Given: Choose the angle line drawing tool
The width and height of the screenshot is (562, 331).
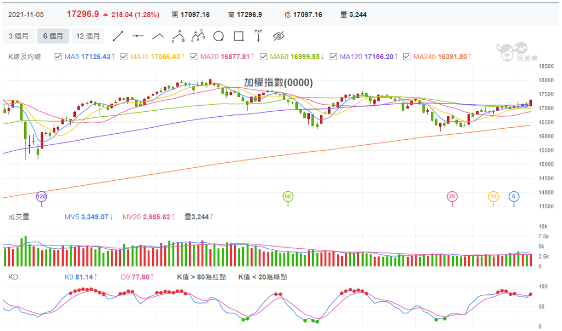Looking at the screenshot, I should tap(158, 36).
